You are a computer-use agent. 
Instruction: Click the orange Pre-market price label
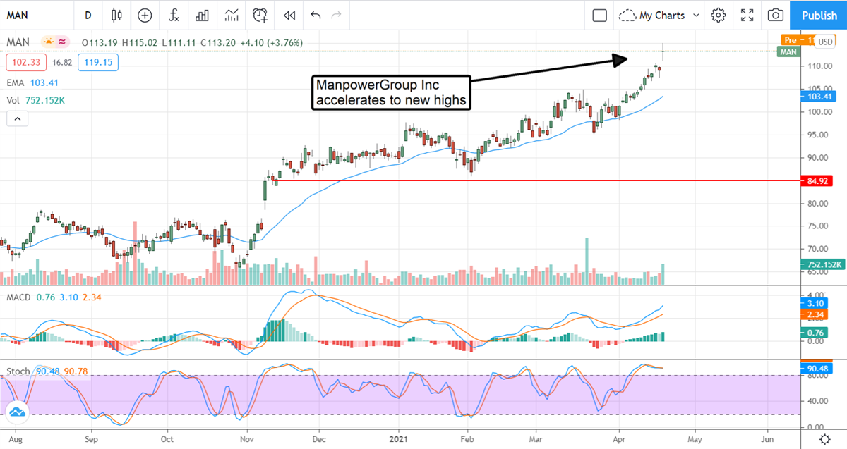point(796,39)
